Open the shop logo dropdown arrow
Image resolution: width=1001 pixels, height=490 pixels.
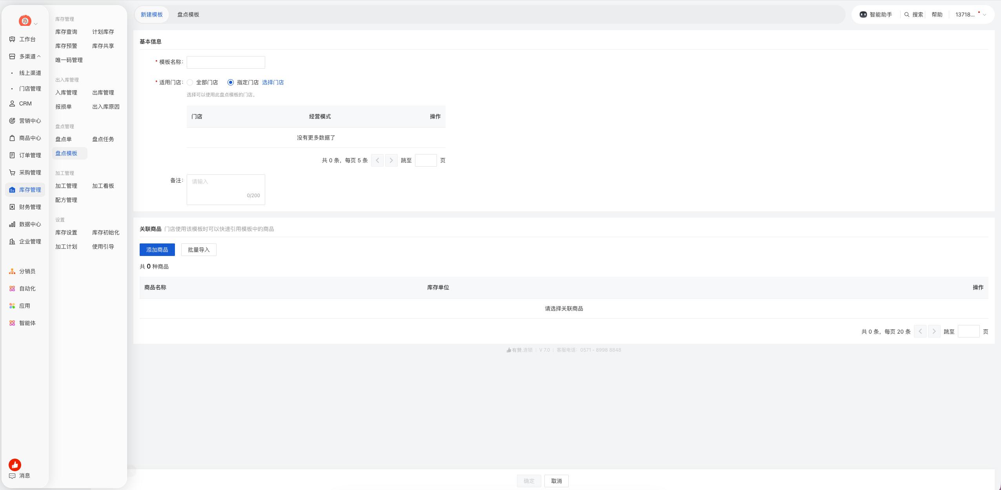coord(36,24)
